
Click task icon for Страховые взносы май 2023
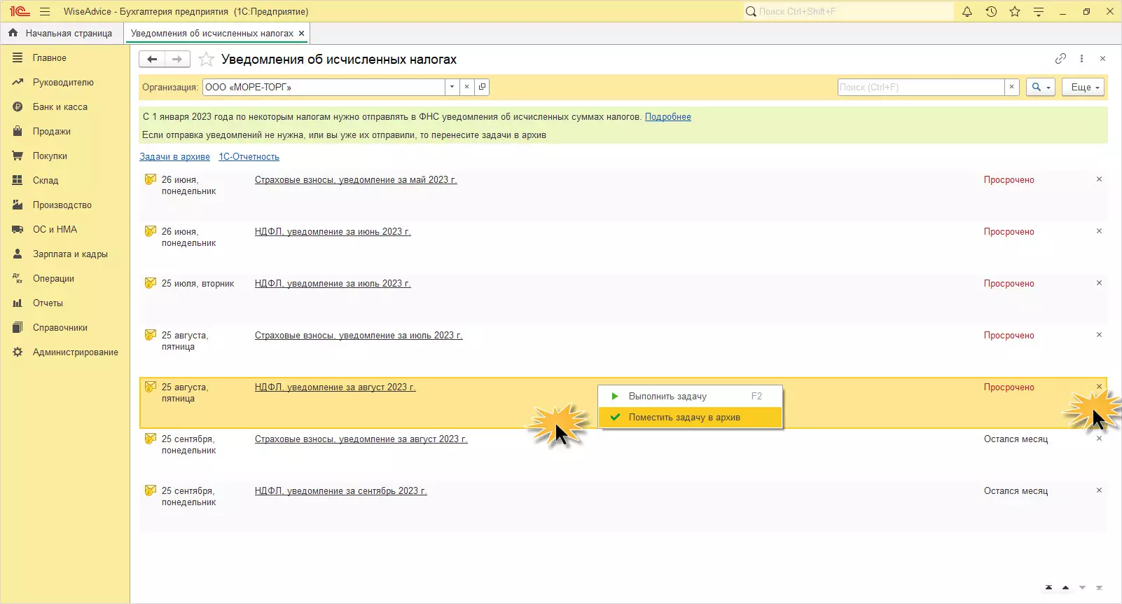point(151,179)
